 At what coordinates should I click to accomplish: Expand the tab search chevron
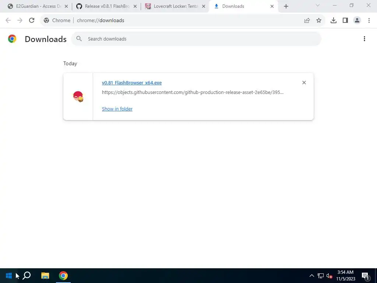pyautogui.click(x=318, y=5)
